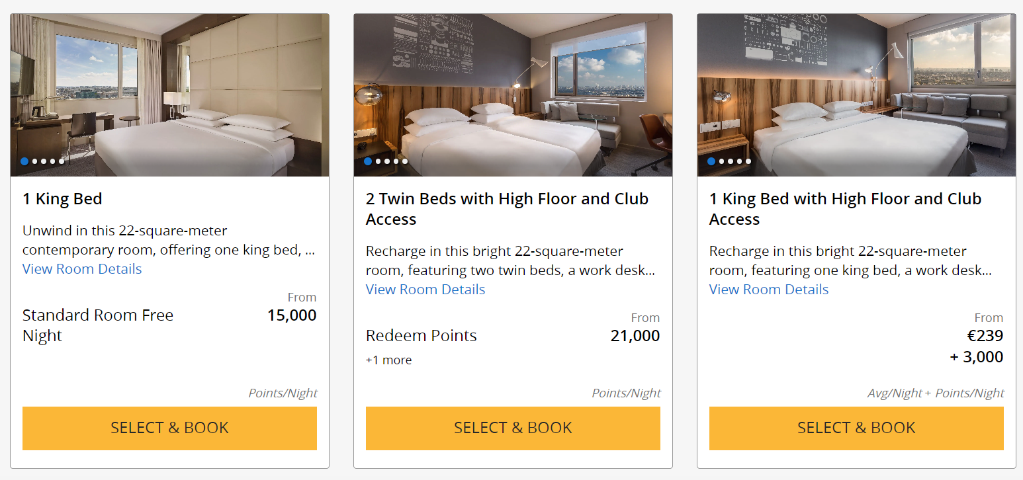Select fourth carousel dot on King Club Access photo
This screenshot has height=480, width=1023.
pyautogui.click(x=739, y=161)
